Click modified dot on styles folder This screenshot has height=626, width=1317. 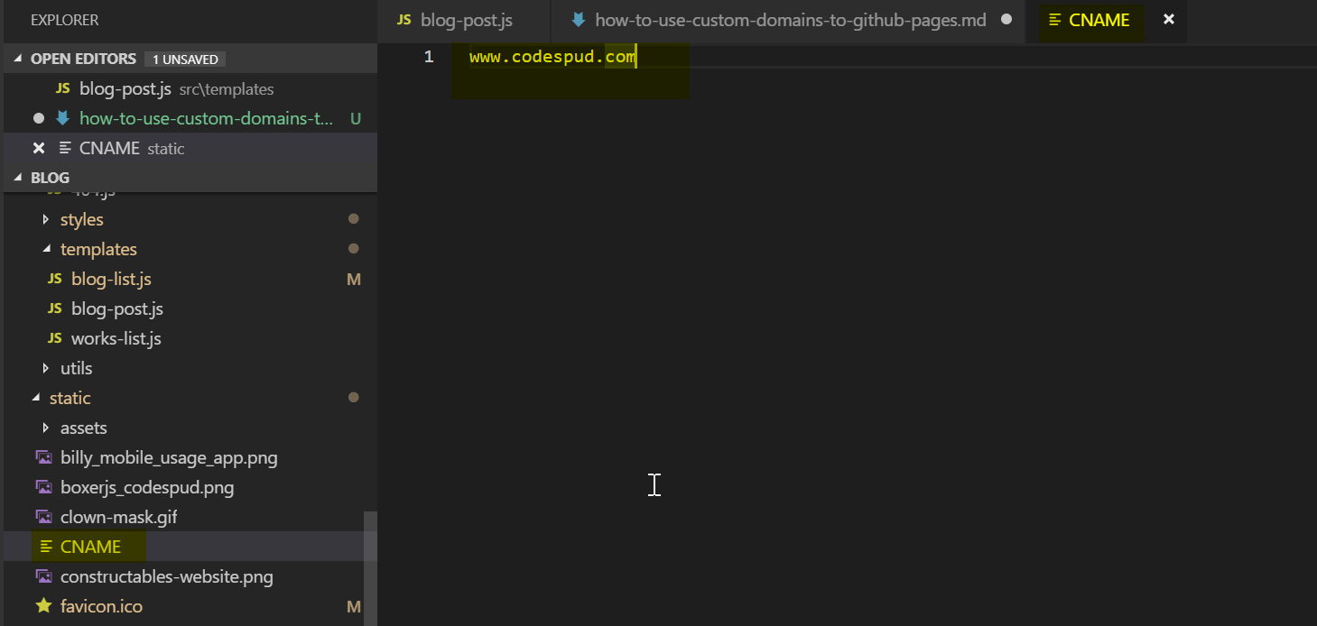click(x=354, y=219)
